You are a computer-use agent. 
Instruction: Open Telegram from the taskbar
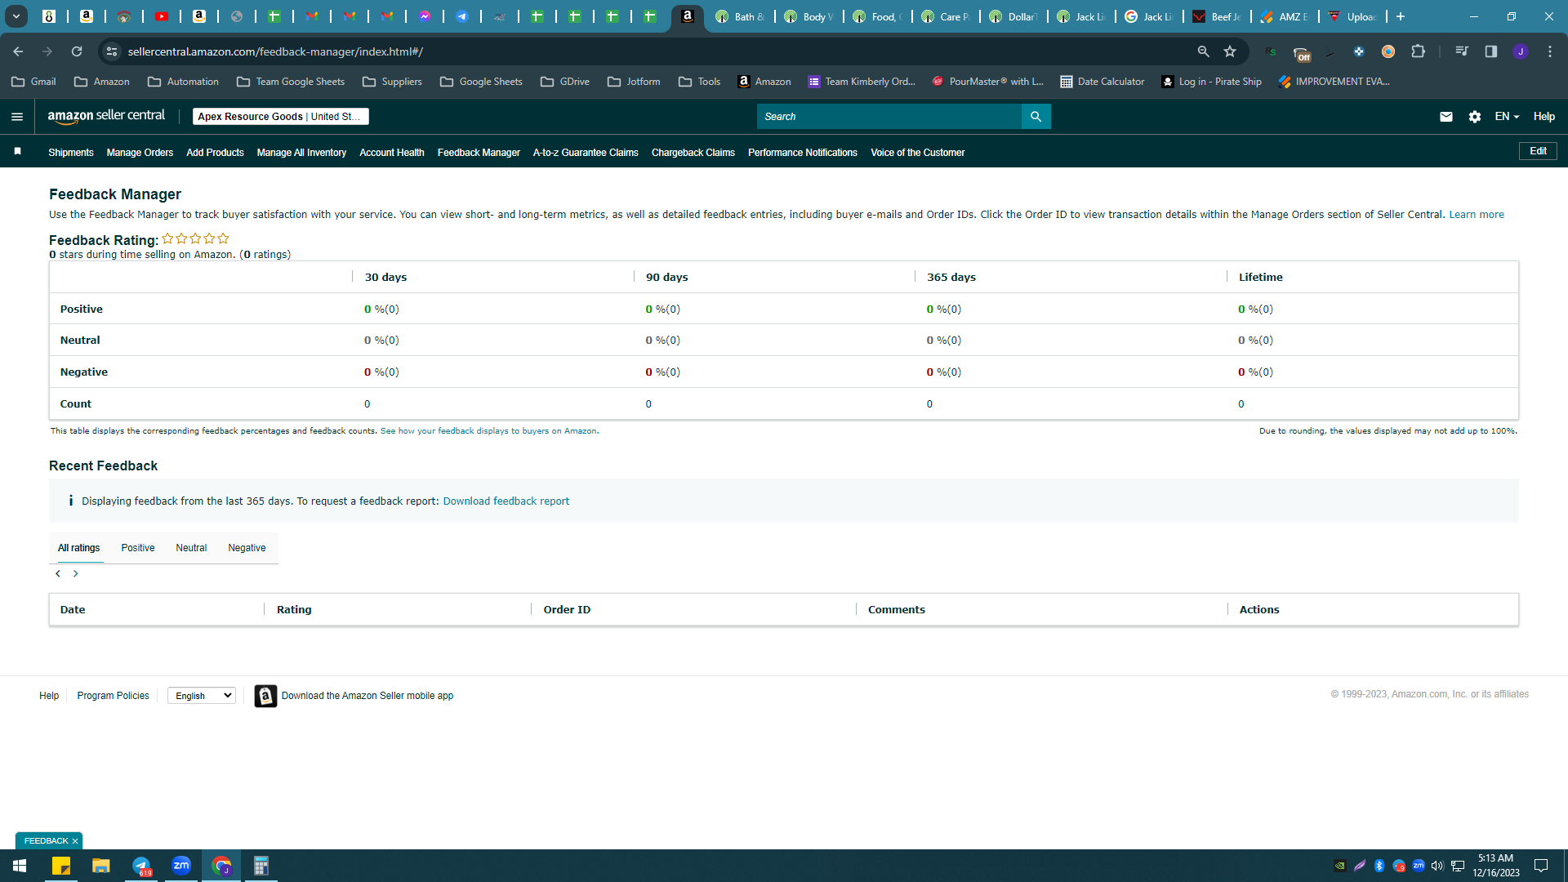[x=141, y=866]
